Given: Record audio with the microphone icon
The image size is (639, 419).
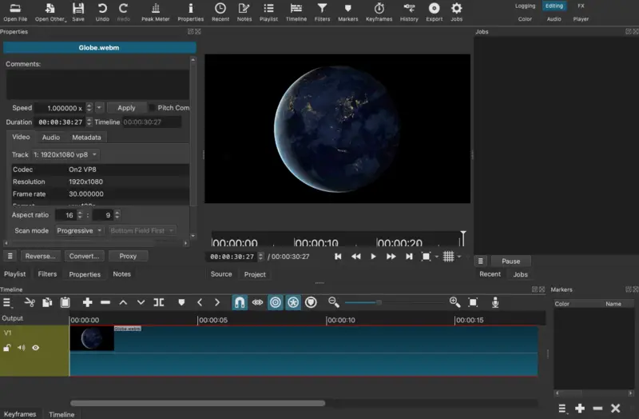Looking at the screenshot, I should pos(495,302).
